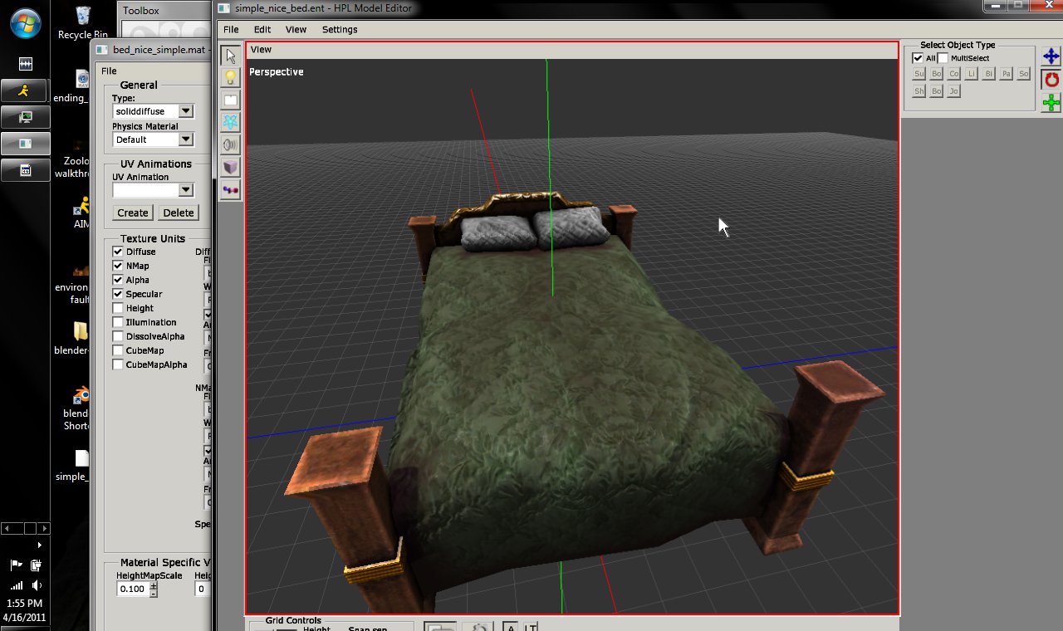The image size is (1063, 631).
Task: Expand the Physics Material dropdown
Action: click(x=186, y=139)
